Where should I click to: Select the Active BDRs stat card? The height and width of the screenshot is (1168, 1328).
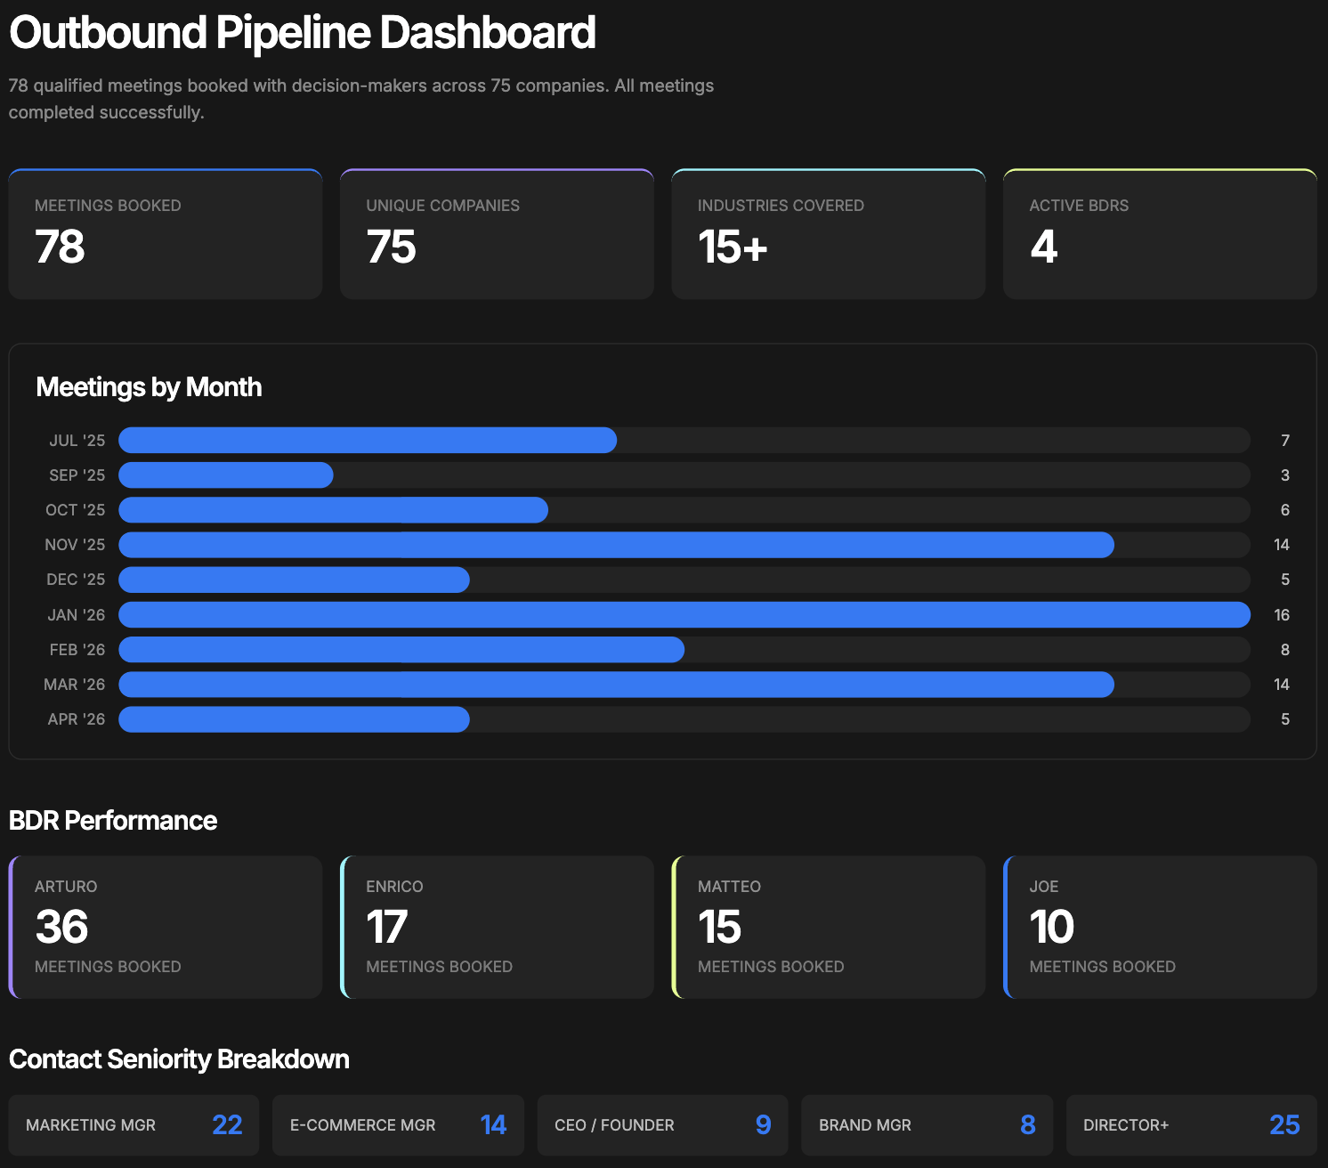(x=1159, y=233)
